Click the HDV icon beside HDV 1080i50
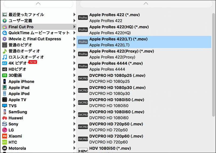 coord(83,151)
